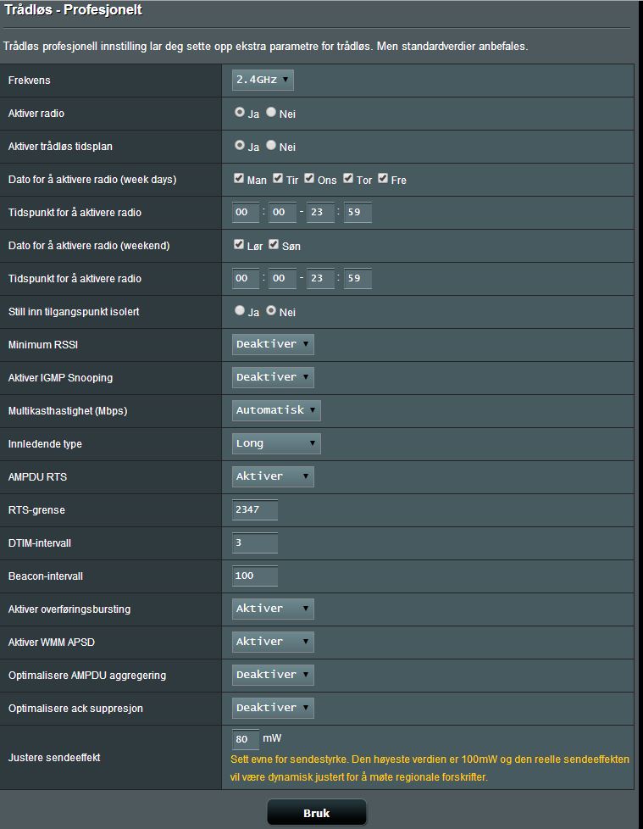This screenshot has height=829, width=643.
Task: Click the 'Justere sendeeffekt' label
Action: (54, 757)
